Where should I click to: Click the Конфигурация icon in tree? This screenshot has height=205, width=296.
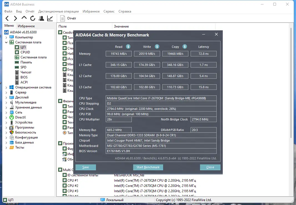[12, 137]
